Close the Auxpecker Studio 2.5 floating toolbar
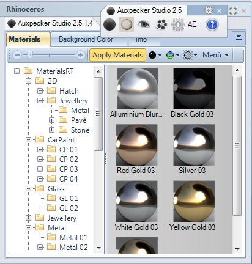Screen dimensions: 252x264 click(219, 10)
